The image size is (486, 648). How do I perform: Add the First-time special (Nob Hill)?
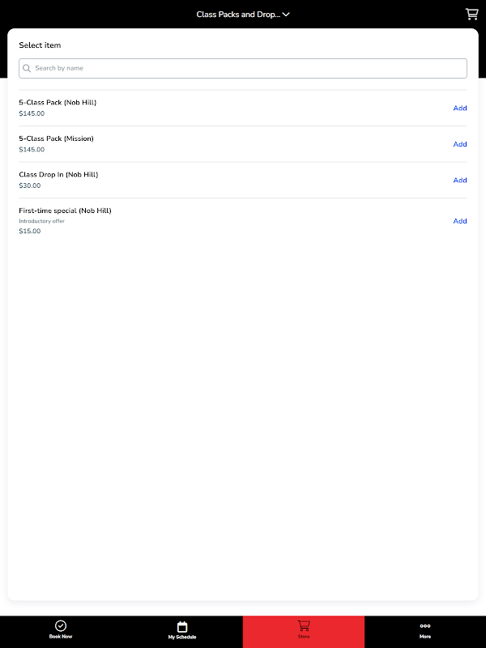[460, 220]
